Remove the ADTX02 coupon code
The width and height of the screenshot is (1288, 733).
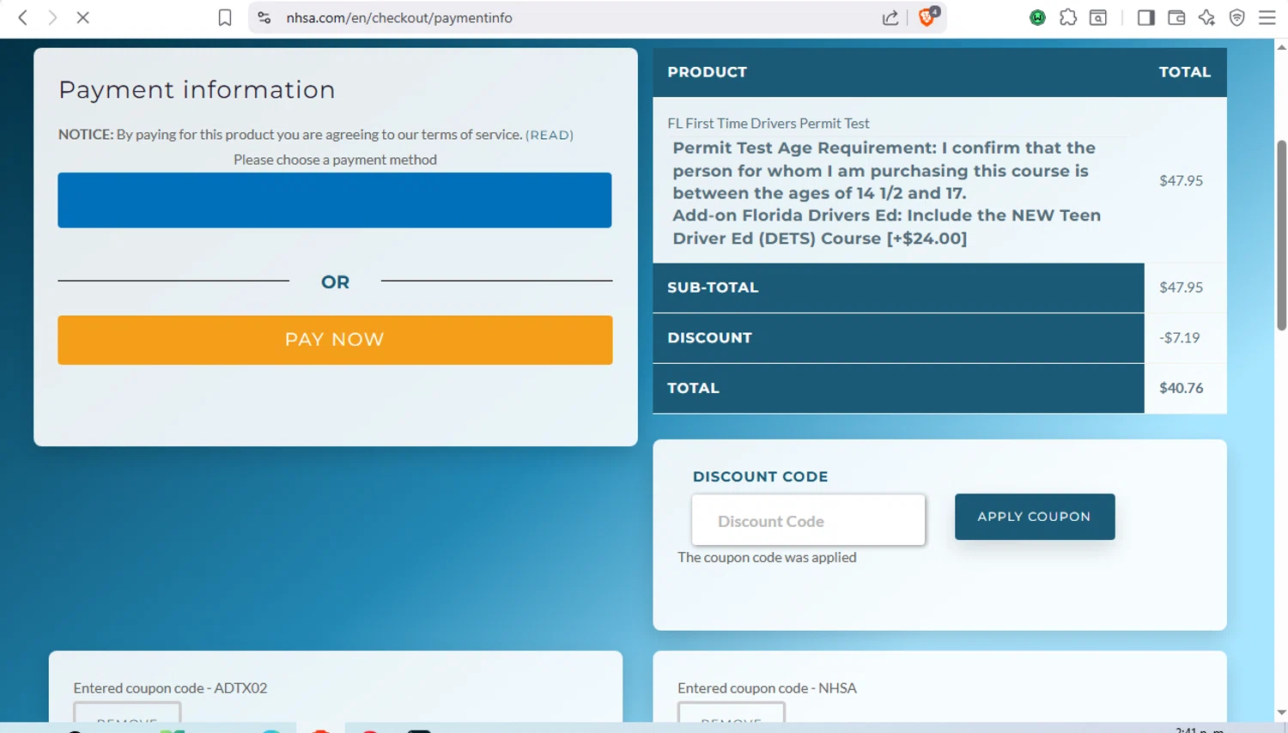click(x=127, y=712)
